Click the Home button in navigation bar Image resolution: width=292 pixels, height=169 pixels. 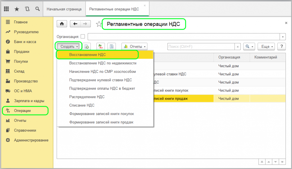(x=62, y=24)
